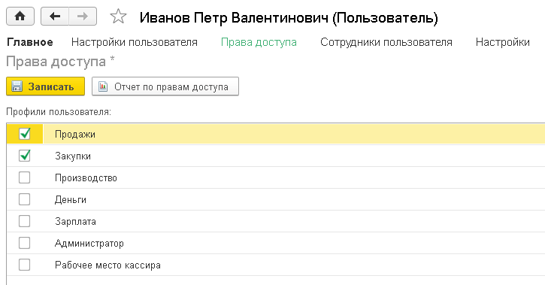Open the Права доступа tab
The height and width of the screenshot is (285, 545).
pyautogui.click(x=259, y=42)
